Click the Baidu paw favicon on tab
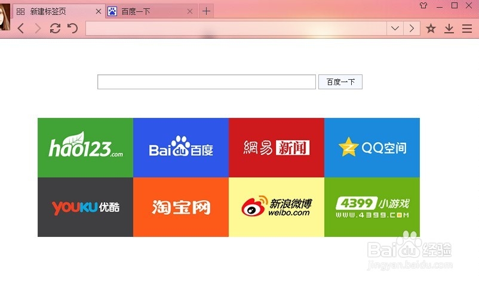479x281 pixels. [x=112, y=11]
